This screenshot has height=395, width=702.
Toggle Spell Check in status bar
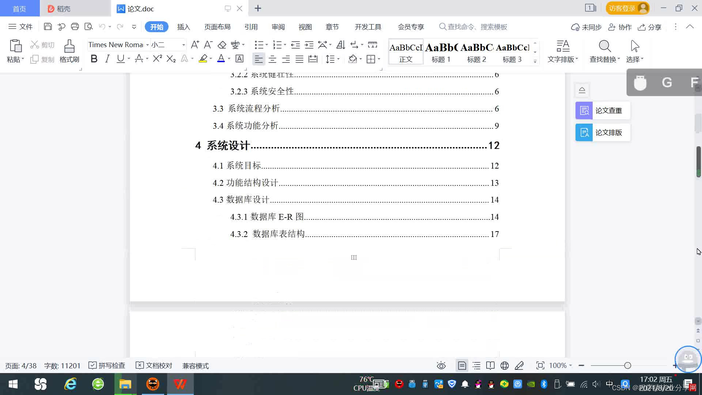tap(107, 366)
